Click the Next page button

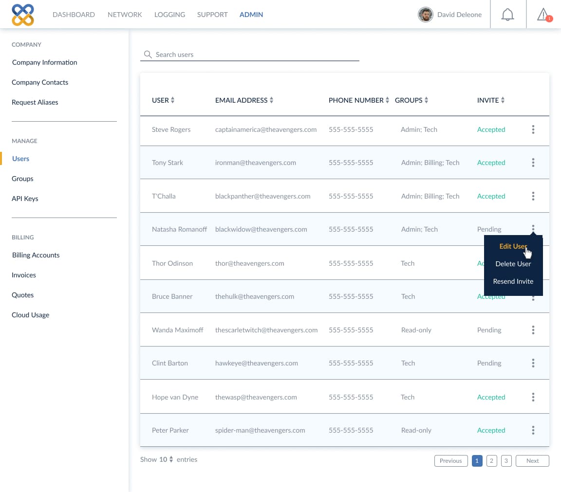532,461
